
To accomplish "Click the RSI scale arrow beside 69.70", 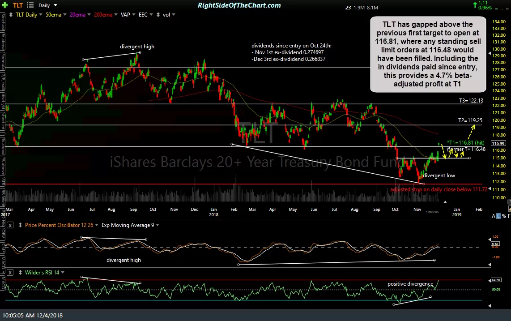I will point(490,280).
